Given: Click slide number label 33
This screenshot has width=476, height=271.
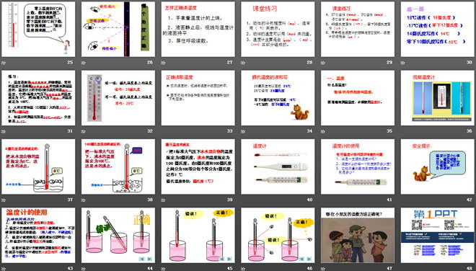Looking at the screenshot, I should click(230, 131).
